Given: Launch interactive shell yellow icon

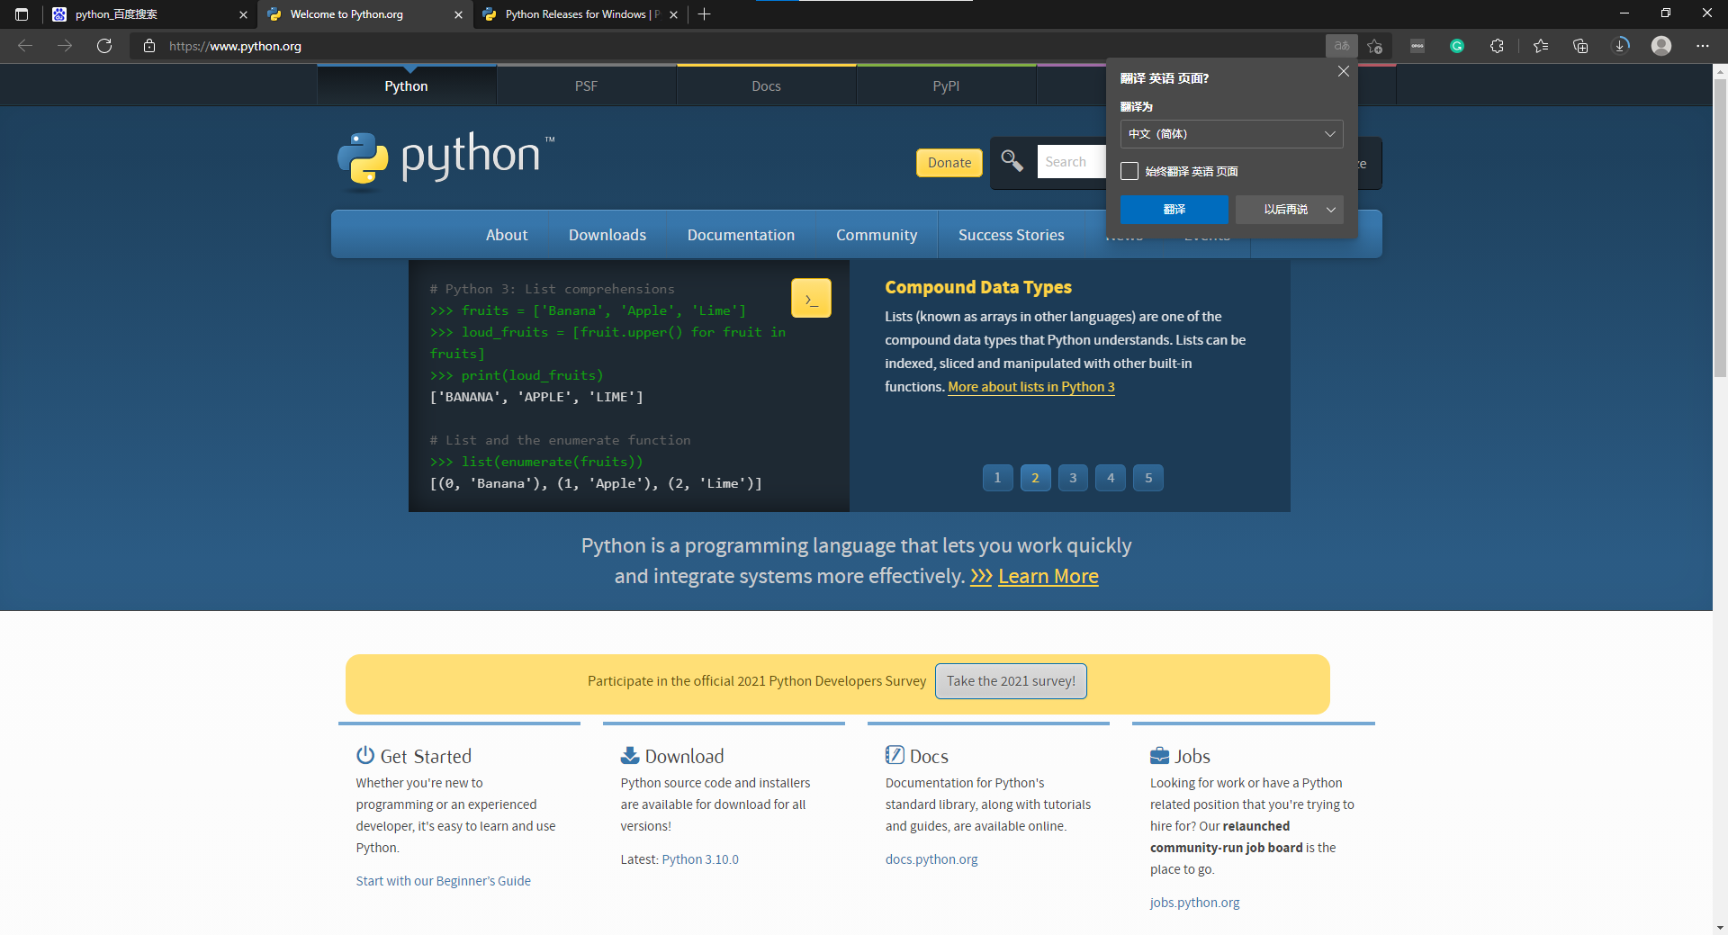Looking at the screenshot, I should coord(811,298).
